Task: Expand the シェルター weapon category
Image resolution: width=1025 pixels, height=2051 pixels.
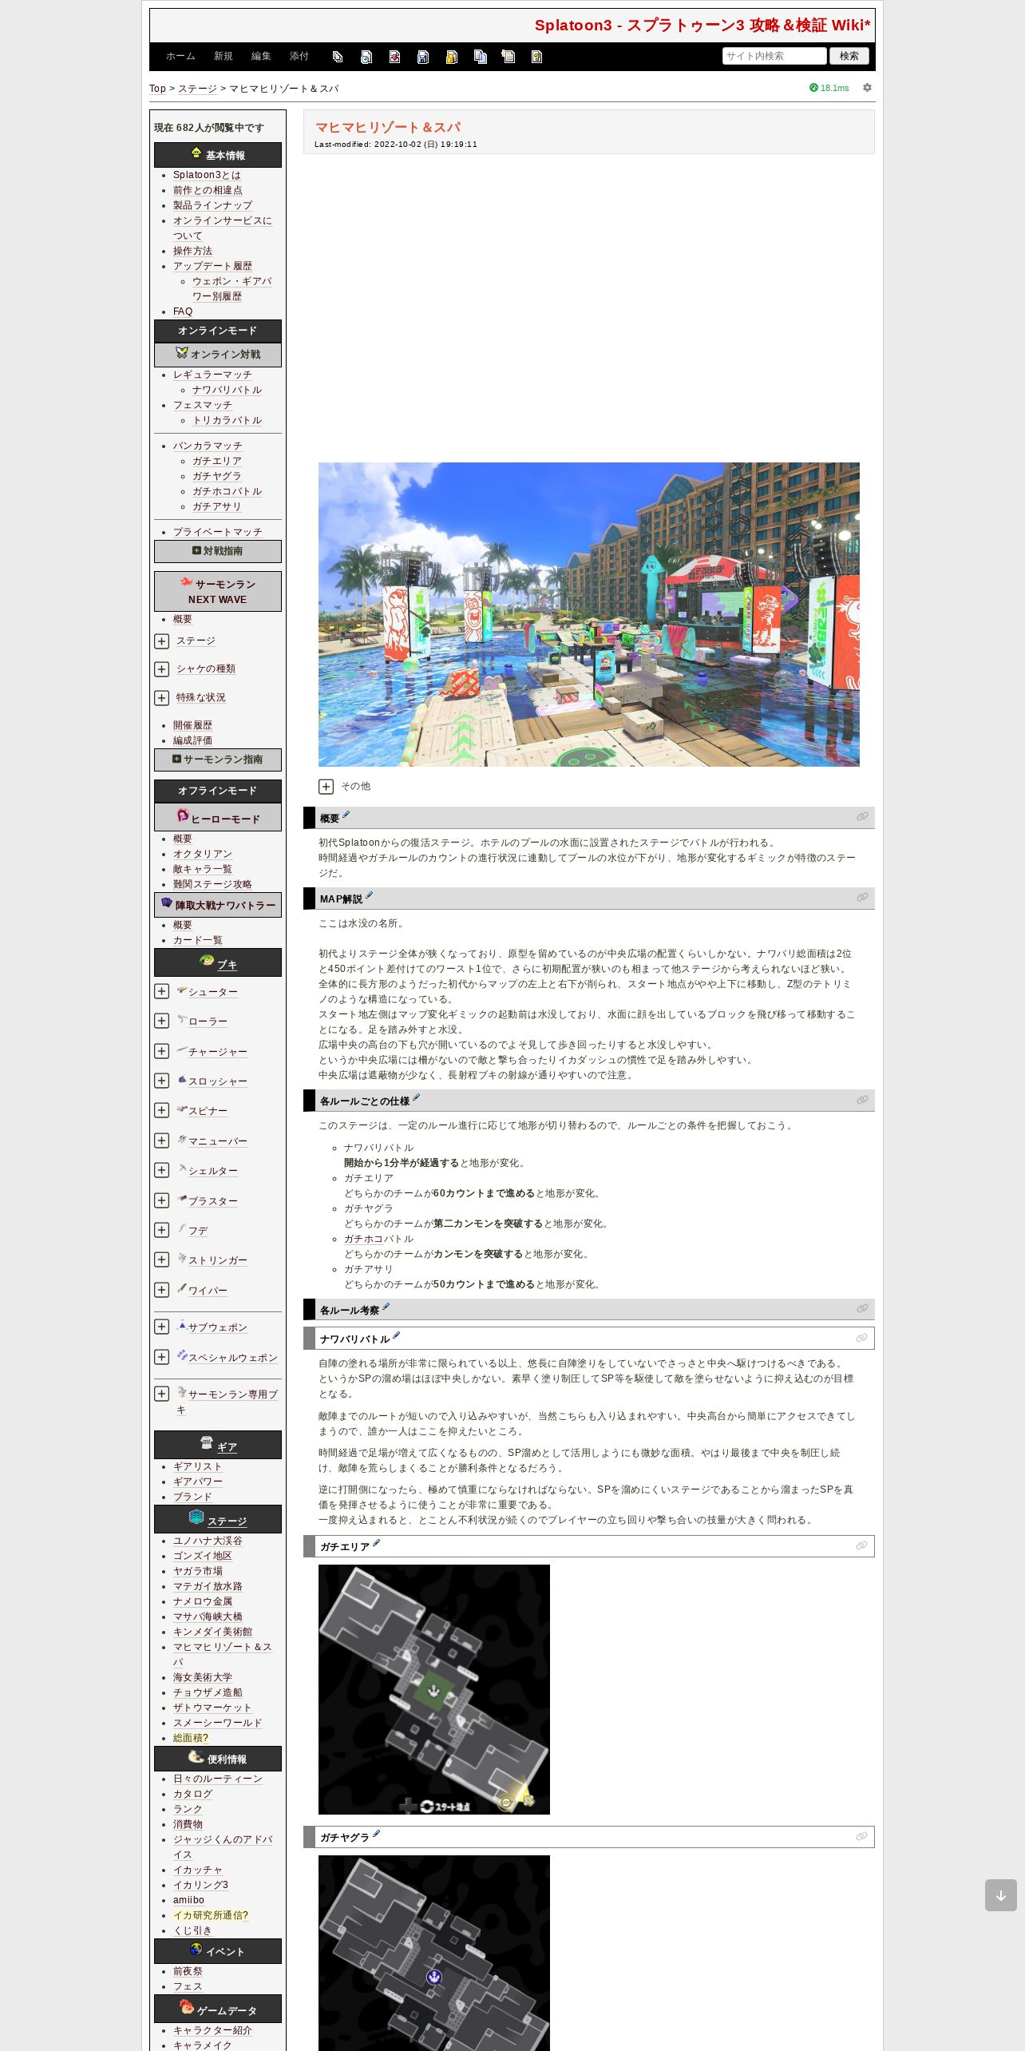Action: 161,1170
